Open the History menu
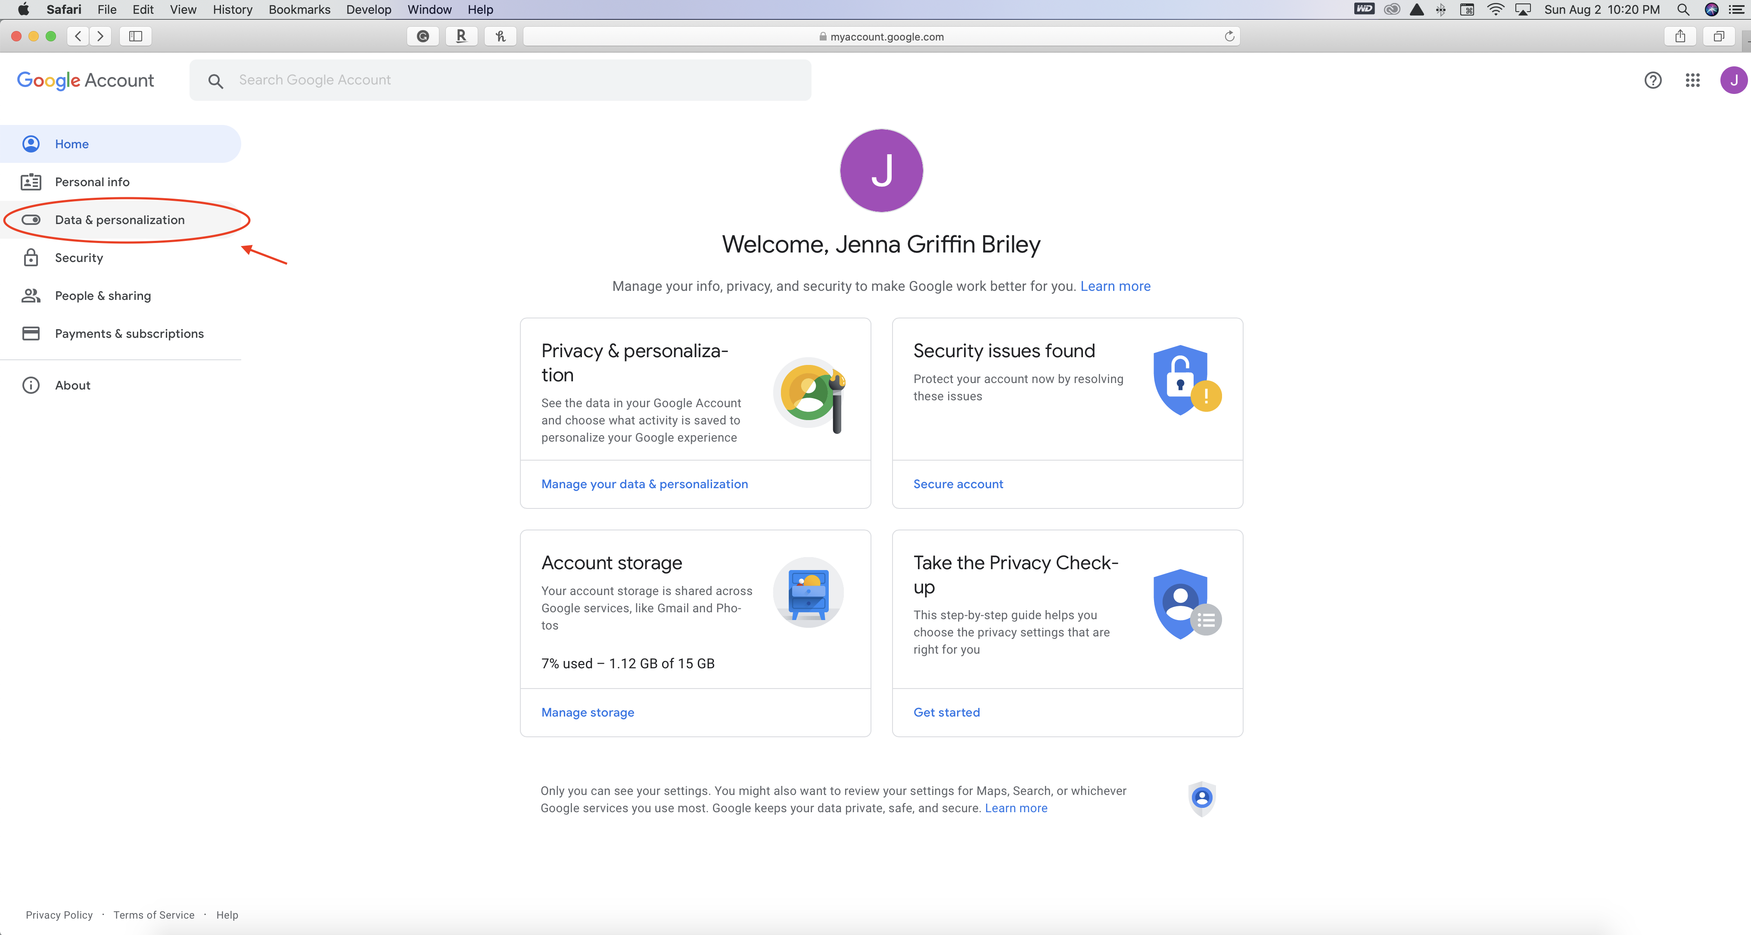 point(232,9)
